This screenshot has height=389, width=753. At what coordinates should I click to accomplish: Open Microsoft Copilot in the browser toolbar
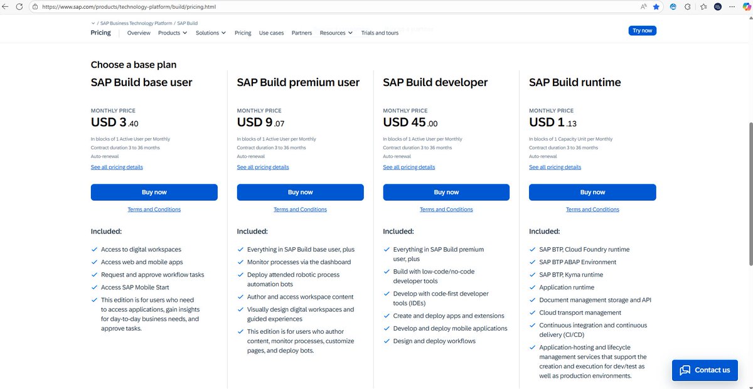[x=747, y=7]
